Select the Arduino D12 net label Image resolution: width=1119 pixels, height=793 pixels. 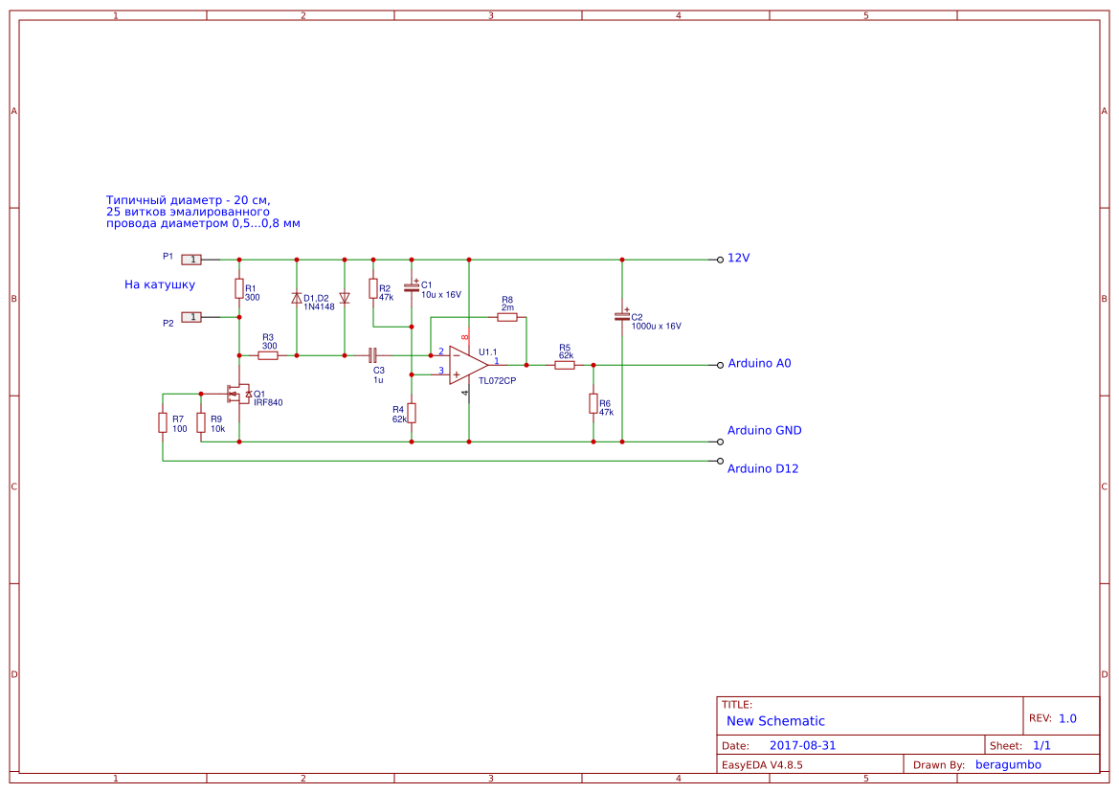(x=763, y=468)
